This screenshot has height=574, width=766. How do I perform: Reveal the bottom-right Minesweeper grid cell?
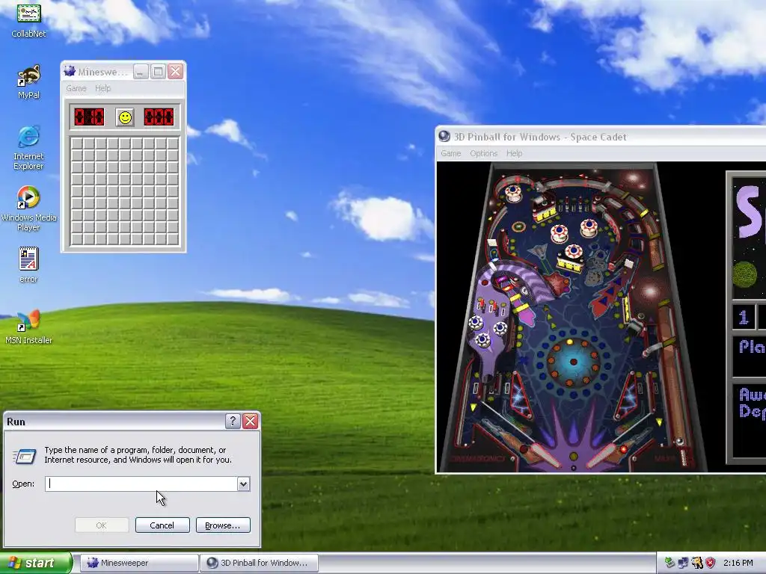tap(173, 239)
